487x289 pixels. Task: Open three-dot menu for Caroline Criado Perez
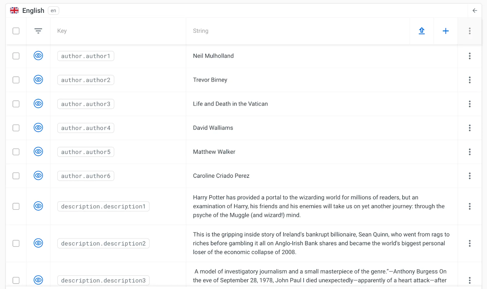pyautogui.click(x=470, y=176)
